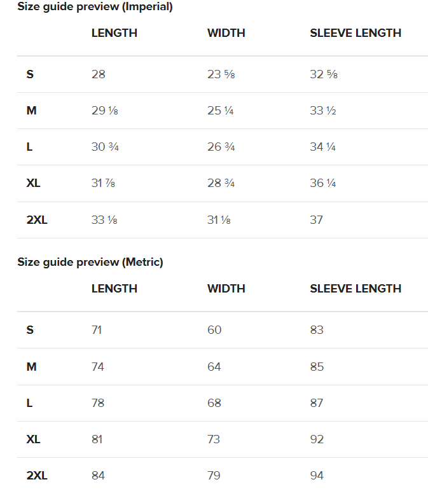This screenshot has height=489, width=428.
Task: Click the Imperial XL length value 31 ⅞
Action: [x=103, y=183]
